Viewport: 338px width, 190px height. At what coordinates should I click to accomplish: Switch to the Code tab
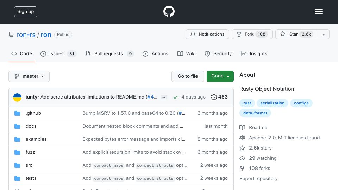22,53
